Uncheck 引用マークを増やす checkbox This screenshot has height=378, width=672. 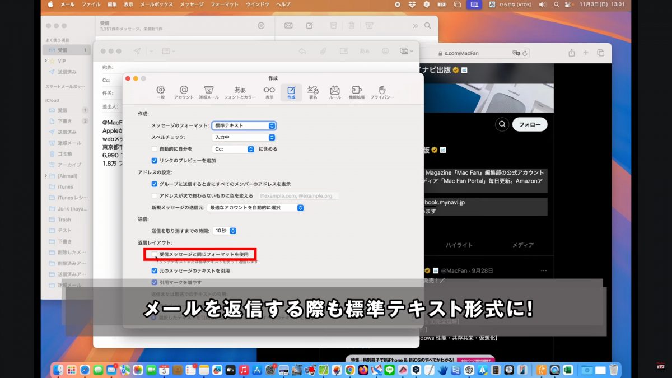point(155,282)
